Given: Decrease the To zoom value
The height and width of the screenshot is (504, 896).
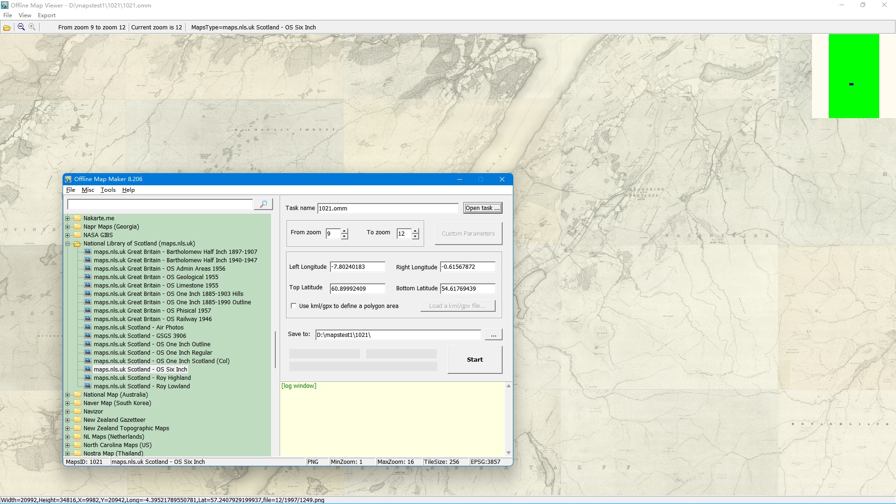Looking at the screenshot, I should click(x=415, y=237).
